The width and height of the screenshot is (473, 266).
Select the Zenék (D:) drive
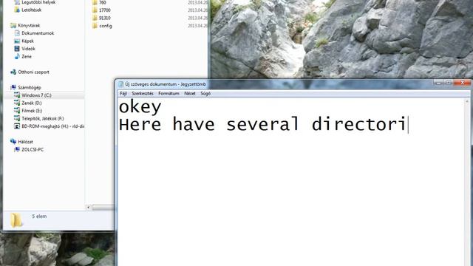(x=32, y=103)
